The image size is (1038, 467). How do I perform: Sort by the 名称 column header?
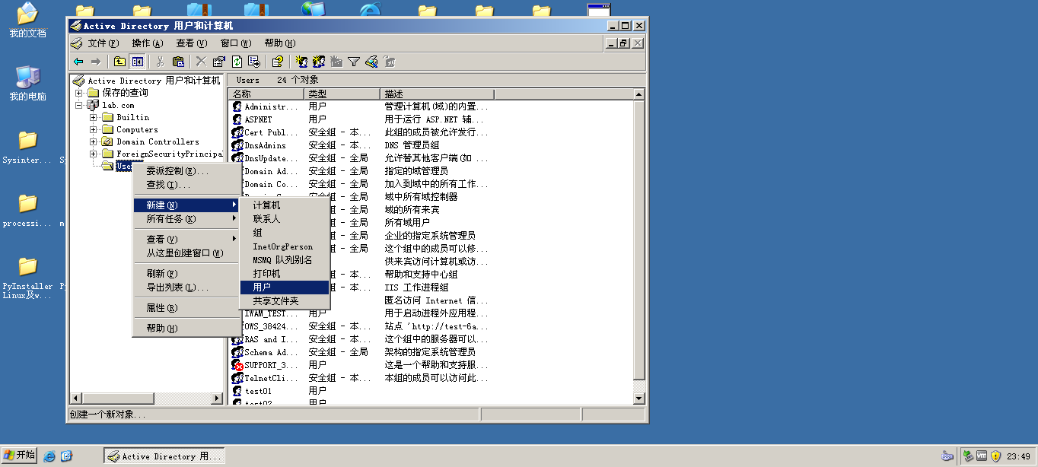266,94
